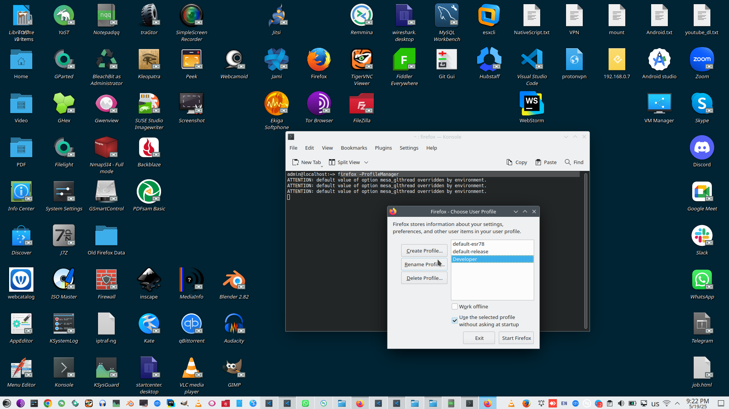Open the Bookmarks menu in Konsole
The height and width of the screenshot is (409, 729).
[354, 148]
